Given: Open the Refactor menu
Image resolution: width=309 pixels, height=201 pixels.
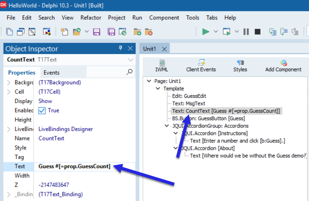Looking at the screenshot, I should [x=91, y=18].
